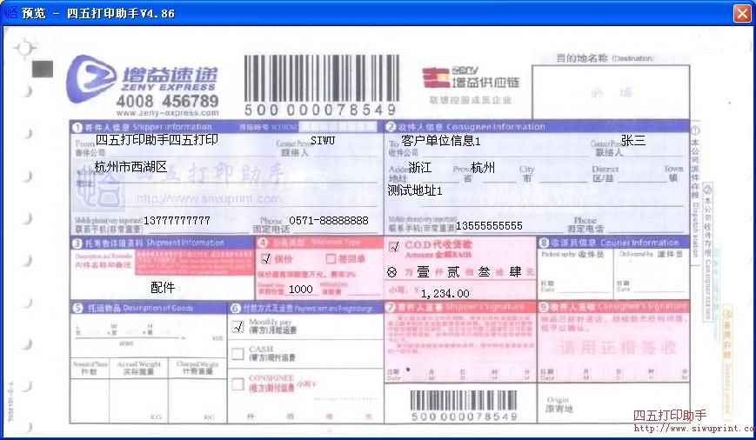
Task: Click the province value 浙江
Action: [420, 167]
